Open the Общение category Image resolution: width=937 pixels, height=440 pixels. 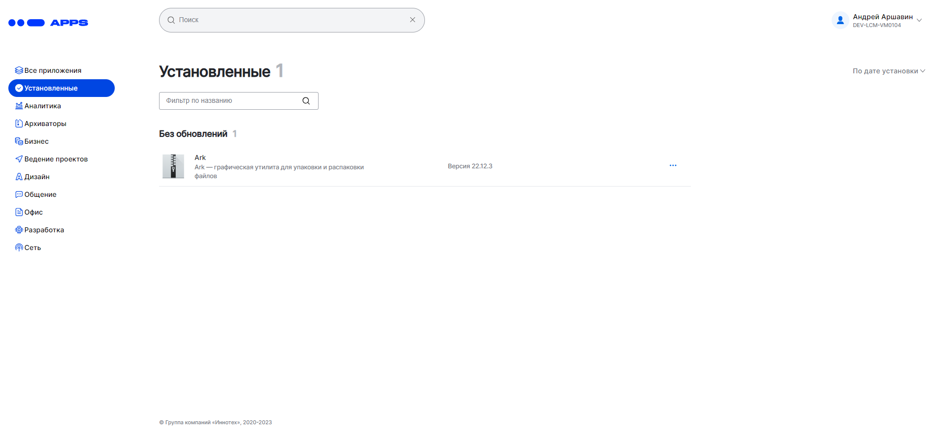pos(40,194)
